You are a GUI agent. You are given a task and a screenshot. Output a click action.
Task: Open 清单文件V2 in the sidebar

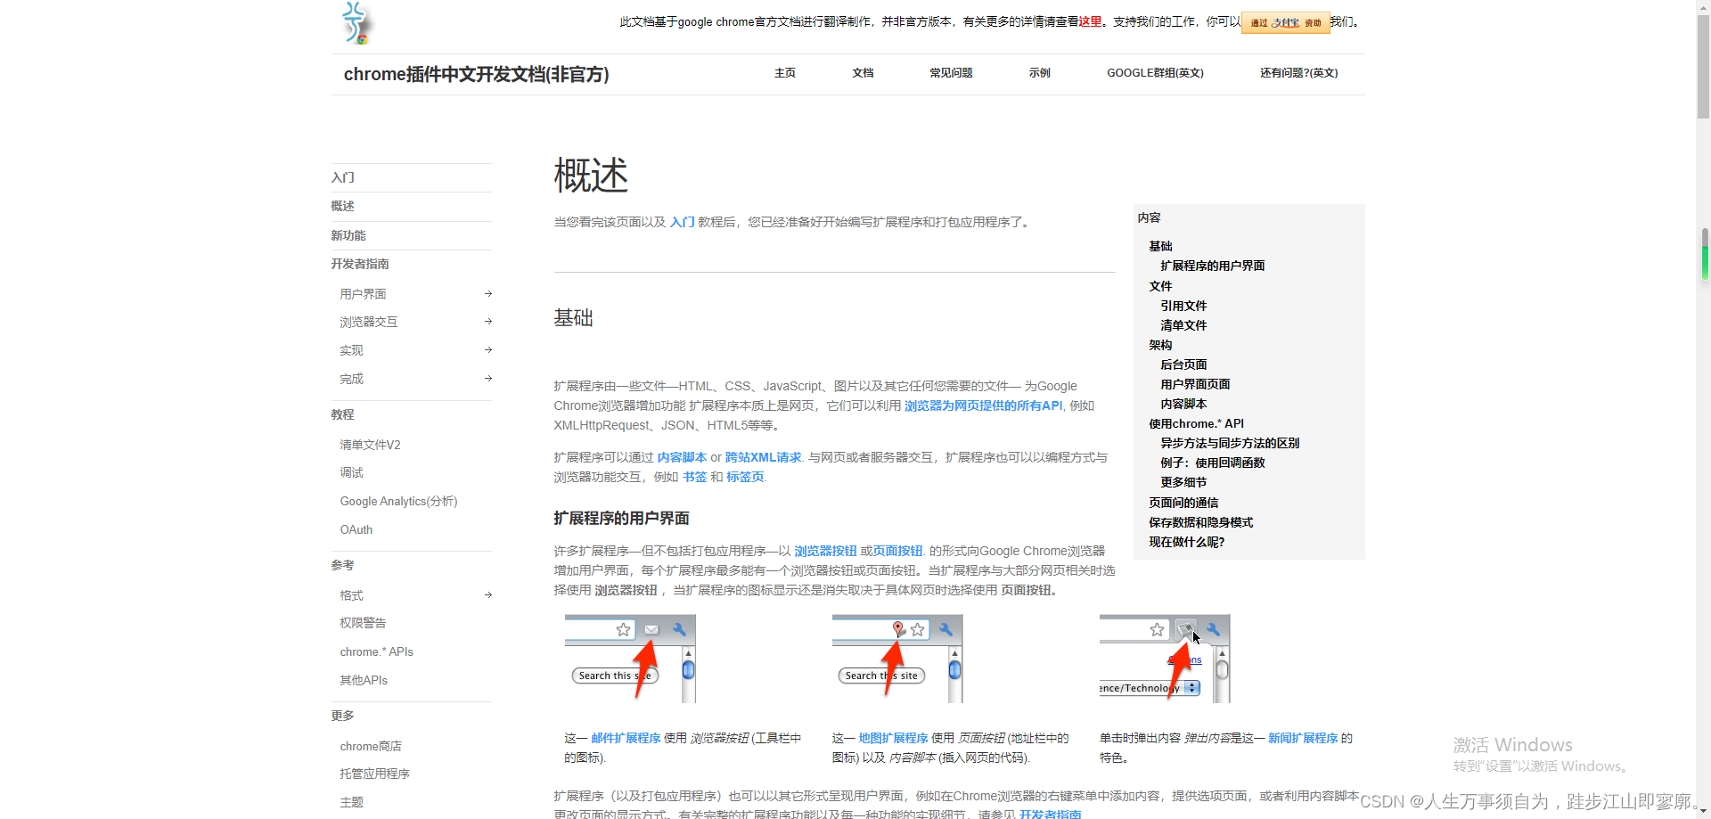click(370, 445)
